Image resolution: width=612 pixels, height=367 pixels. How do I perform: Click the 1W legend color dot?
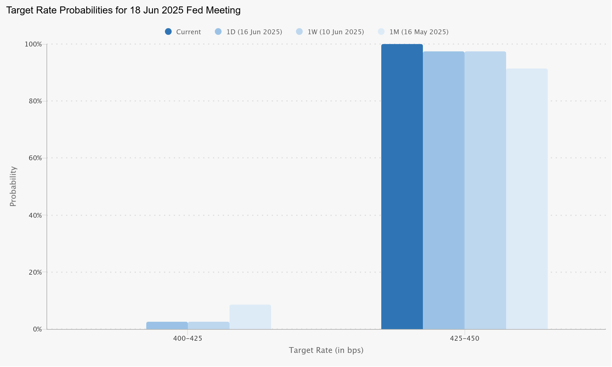tap(299, 32)
